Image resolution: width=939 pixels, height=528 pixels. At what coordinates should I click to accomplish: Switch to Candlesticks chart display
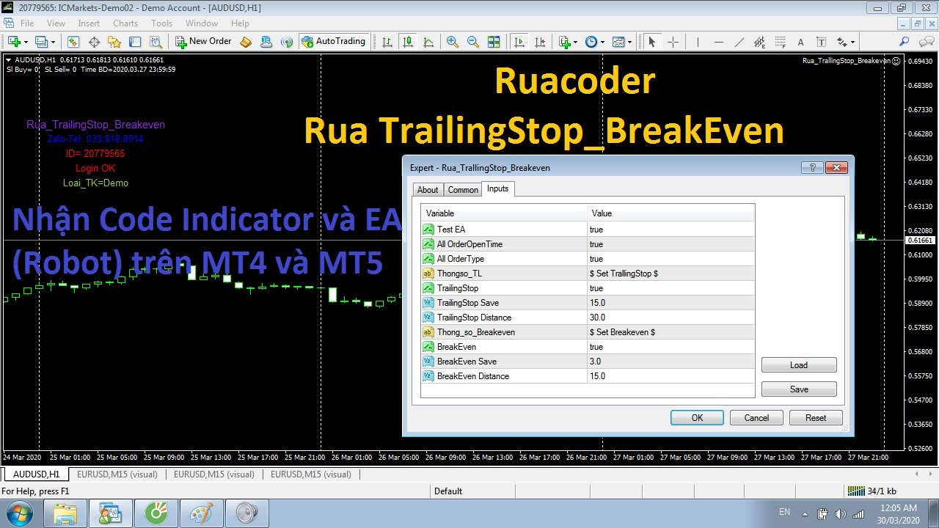click(x=408, y=42)
